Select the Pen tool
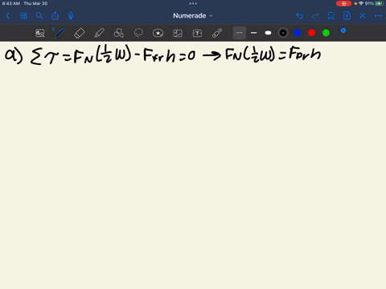This screenshot has height=289, width=386. (60, 33)
